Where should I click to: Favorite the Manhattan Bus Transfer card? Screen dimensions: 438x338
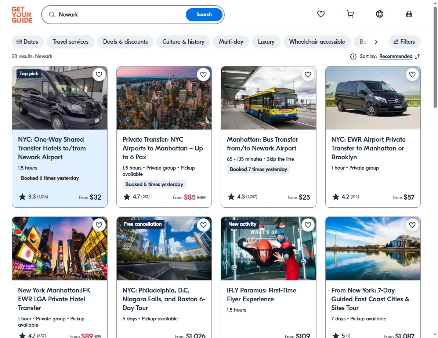tap(308, 74)
